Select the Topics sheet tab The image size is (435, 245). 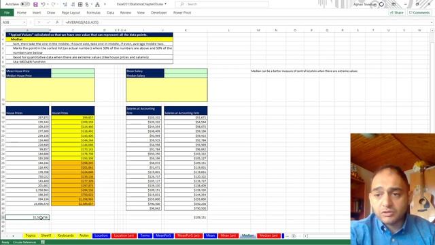pos(31,235)
